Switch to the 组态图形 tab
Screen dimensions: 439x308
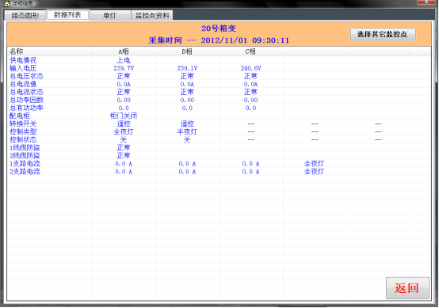pyautogui.click(x=25, y=15)
